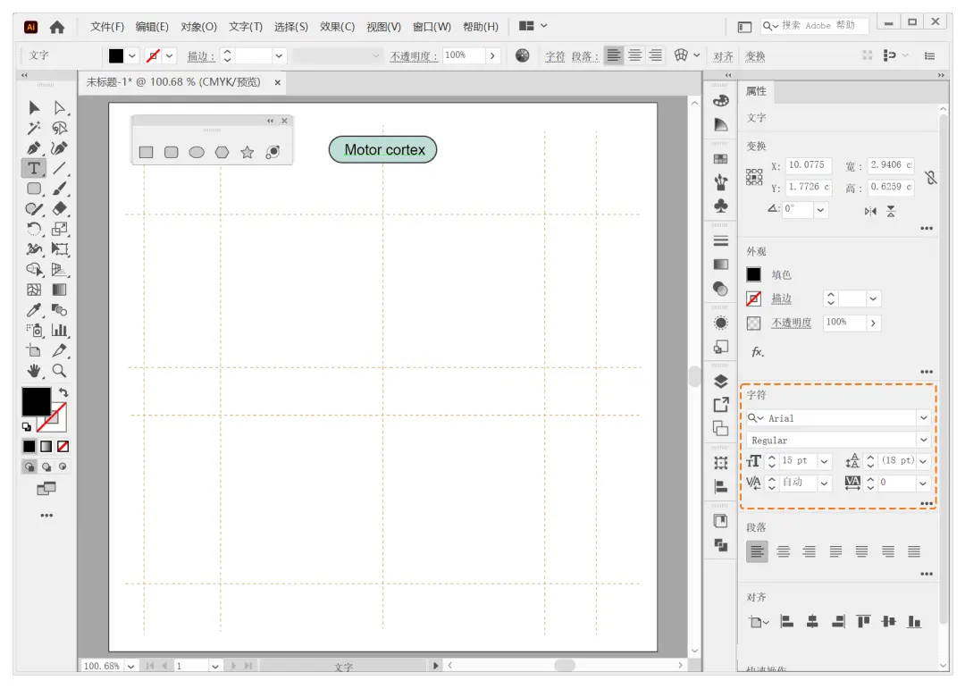Image resolution: width=965 pixels, height=689 pixels.
Task: Set None fill mode button
Action: (x=63, y=447)
